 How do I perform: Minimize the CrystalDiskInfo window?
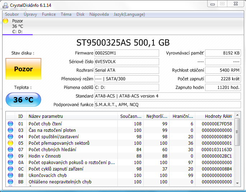coord(213,4)
